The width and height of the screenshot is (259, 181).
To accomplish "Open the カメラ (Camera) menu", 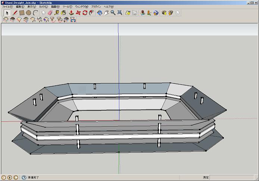I will tap(44, 7).
